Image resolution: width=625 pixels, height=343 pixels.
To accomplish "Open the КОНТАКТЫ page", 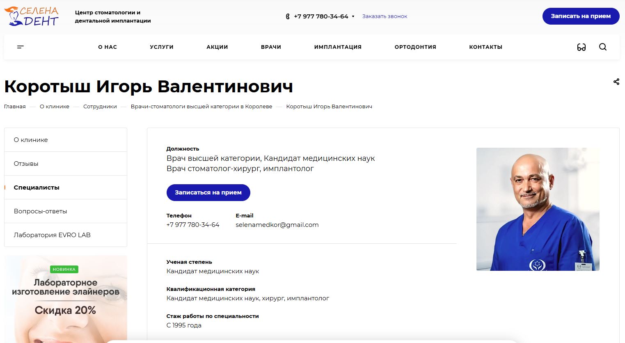I will coord(486,47).
